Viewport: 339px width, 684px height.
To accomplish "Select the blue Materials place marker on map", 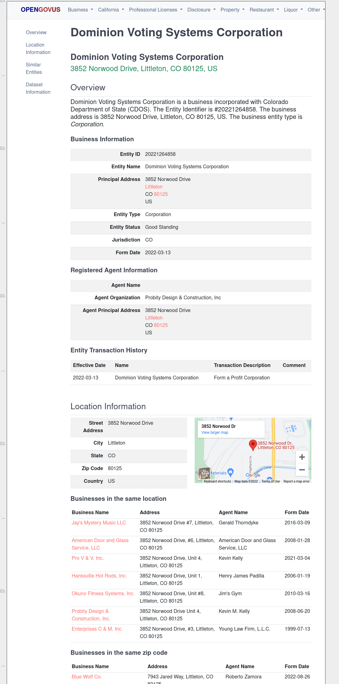I will [x=230, y=473].
